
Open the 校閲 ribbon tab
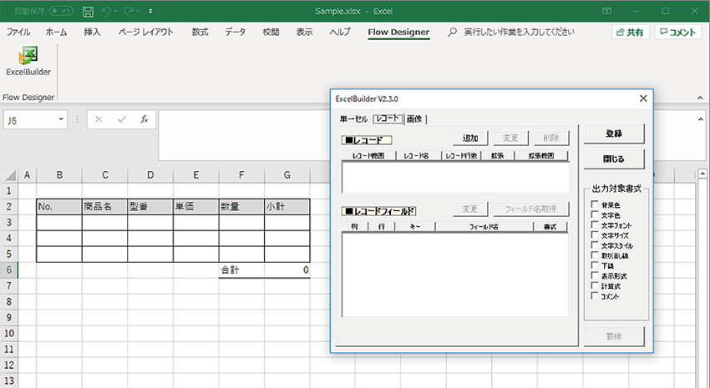(x=271, y=32)
